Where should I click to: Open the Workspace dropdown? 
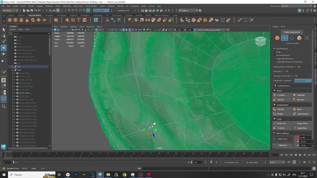(296, 6)
